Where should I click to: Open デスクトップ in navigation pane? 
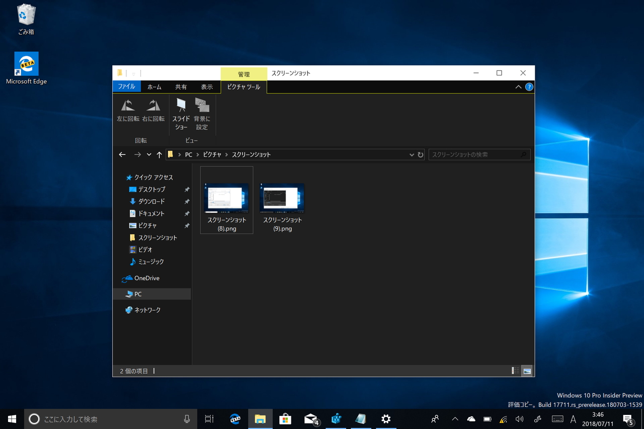point(152,190)
